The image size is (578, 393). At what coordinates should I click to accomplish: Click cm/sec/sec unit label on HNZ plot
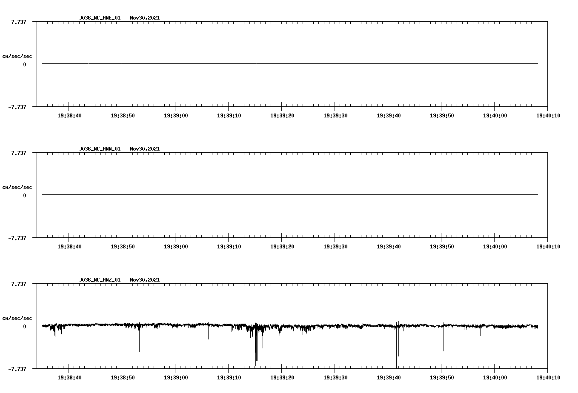point(17,318)
